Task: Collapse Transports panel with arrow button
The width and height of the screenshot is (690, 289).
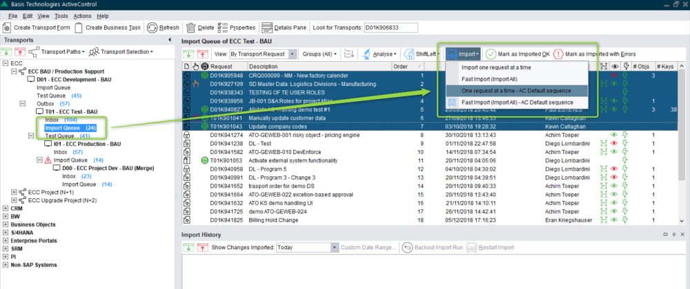Action: [x=170, y=41]
